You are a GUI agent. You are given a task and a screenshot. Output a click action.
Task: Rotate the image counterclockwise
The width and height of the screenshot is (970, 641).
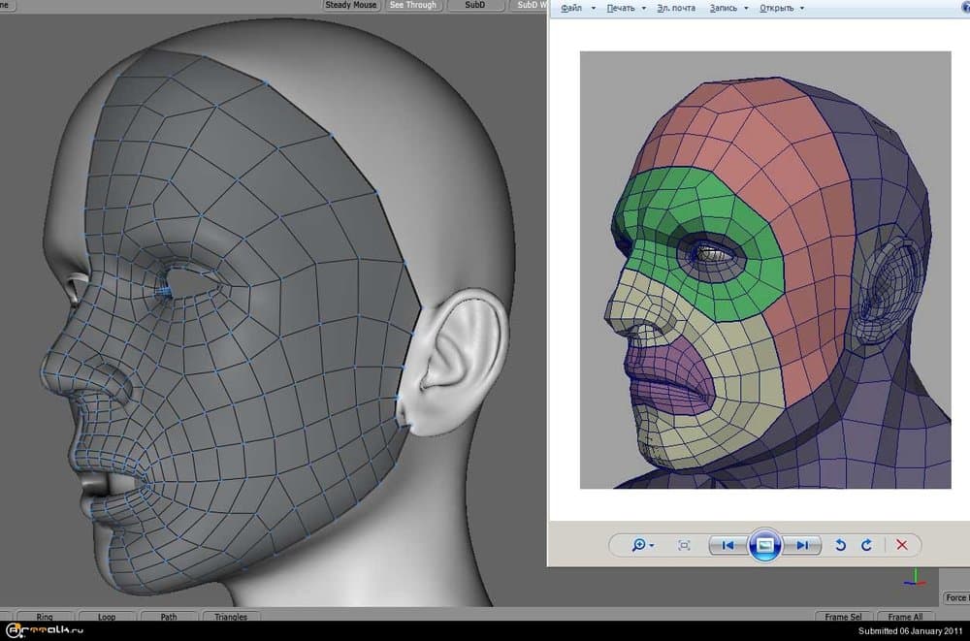[x=841, y=545]
